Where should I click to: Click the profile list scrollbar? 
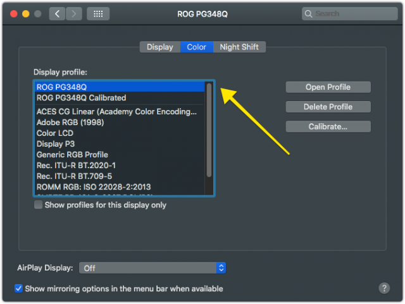[209, 130]
